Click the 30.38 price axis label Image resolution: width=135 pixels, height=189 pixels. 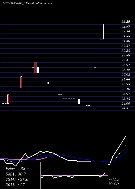pyautogui.click(x=126, y=51)
